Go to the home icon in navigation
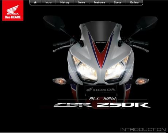The height and width of the screenshot is (133, 168). tap(35, 2)
